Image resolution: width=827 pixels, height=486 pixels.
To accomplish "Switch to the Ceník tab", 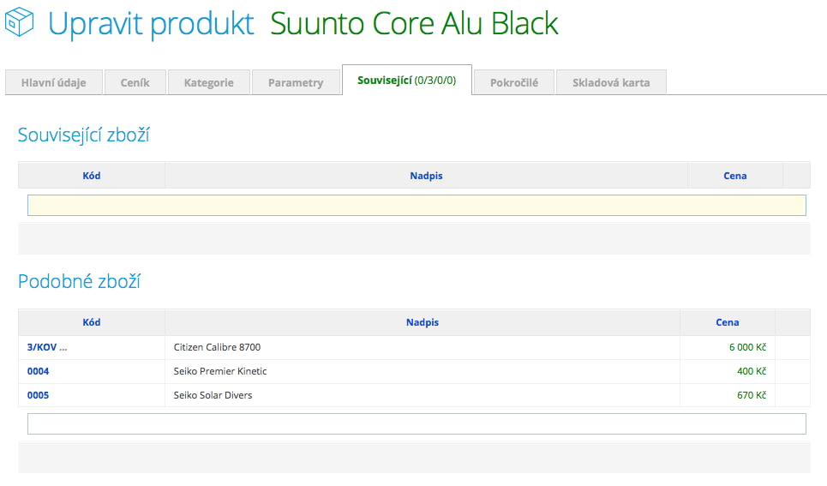I will pos(135,82).
